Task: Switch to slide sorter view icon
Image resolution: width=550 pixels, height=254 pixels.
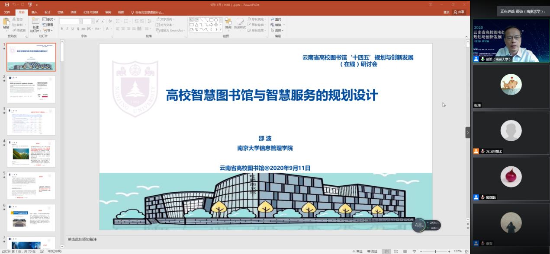Action: [396, 251]
